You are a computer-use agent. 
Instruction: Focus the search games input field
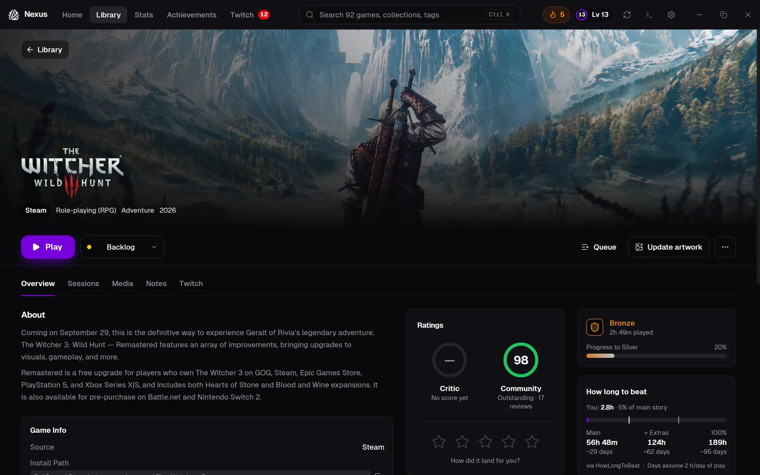coord(409,15)
